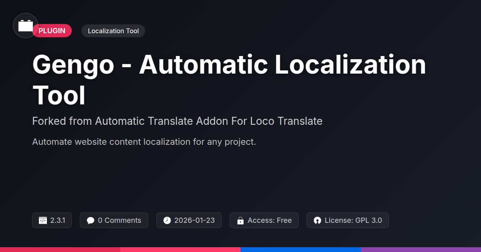Click the plugin brick icon in circle
The image size is (481, 252).
(x=26, y=26)
